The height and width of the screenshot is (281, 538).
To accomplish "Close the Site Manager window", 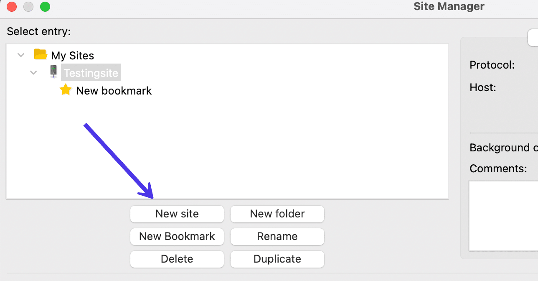I will [12, 7].
